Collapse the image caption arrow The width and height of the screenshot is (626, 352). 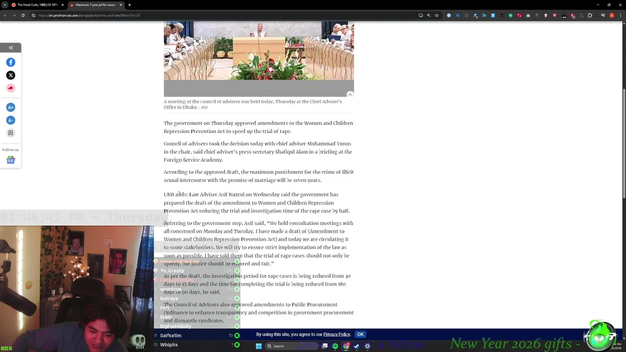(x=350, y=94)
